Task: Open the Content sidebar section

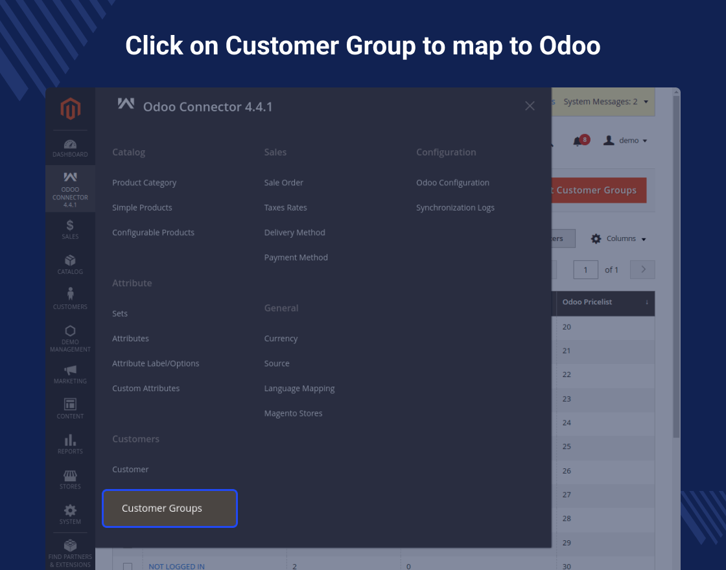Action: pos(71,409)
